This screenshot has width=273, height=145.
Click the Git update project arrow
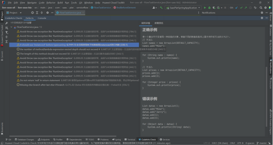(x=236, y=7)
